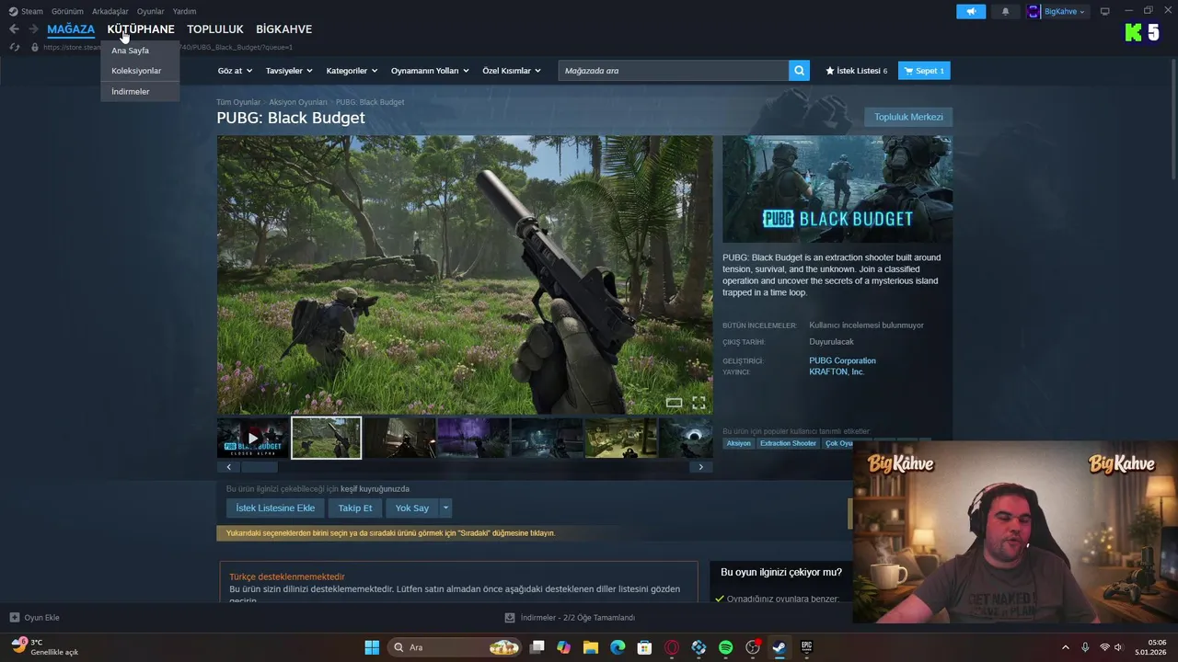The height and width of the screenshot is (662, 1178).
Task: Show hidden system tray icons chevron
Action: tap(1066, 647)
